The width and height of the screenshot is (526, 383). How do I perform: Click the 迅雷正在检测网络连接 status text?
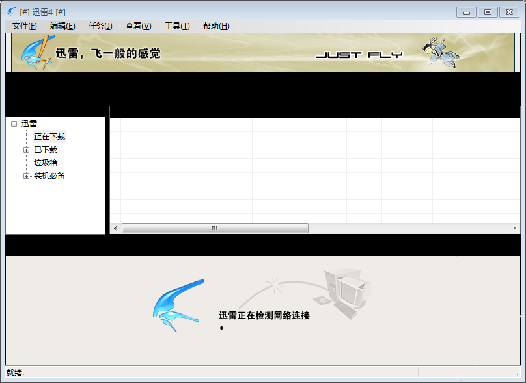point(264,315)
